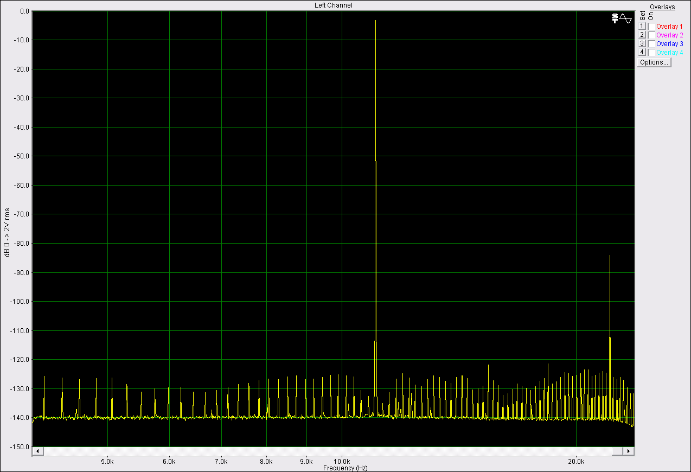Open the overlay Options... dialog
This screenshot has height=472, width=691.
click(x=654, y=62)
